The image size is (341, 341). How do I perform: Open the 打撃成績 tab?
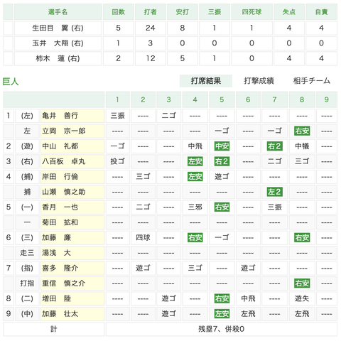click(x=259, y=81)
